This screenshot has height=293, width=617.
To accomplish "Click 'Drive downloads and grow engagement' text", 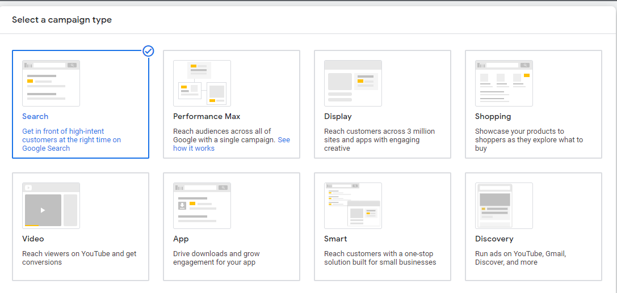I will click(x=216, y=258).
